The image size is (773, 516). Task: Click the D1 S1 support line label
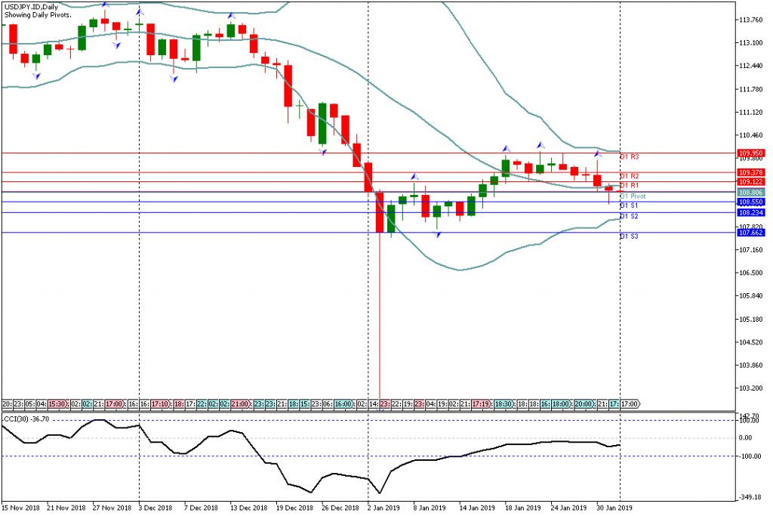[x=630, y=205]
